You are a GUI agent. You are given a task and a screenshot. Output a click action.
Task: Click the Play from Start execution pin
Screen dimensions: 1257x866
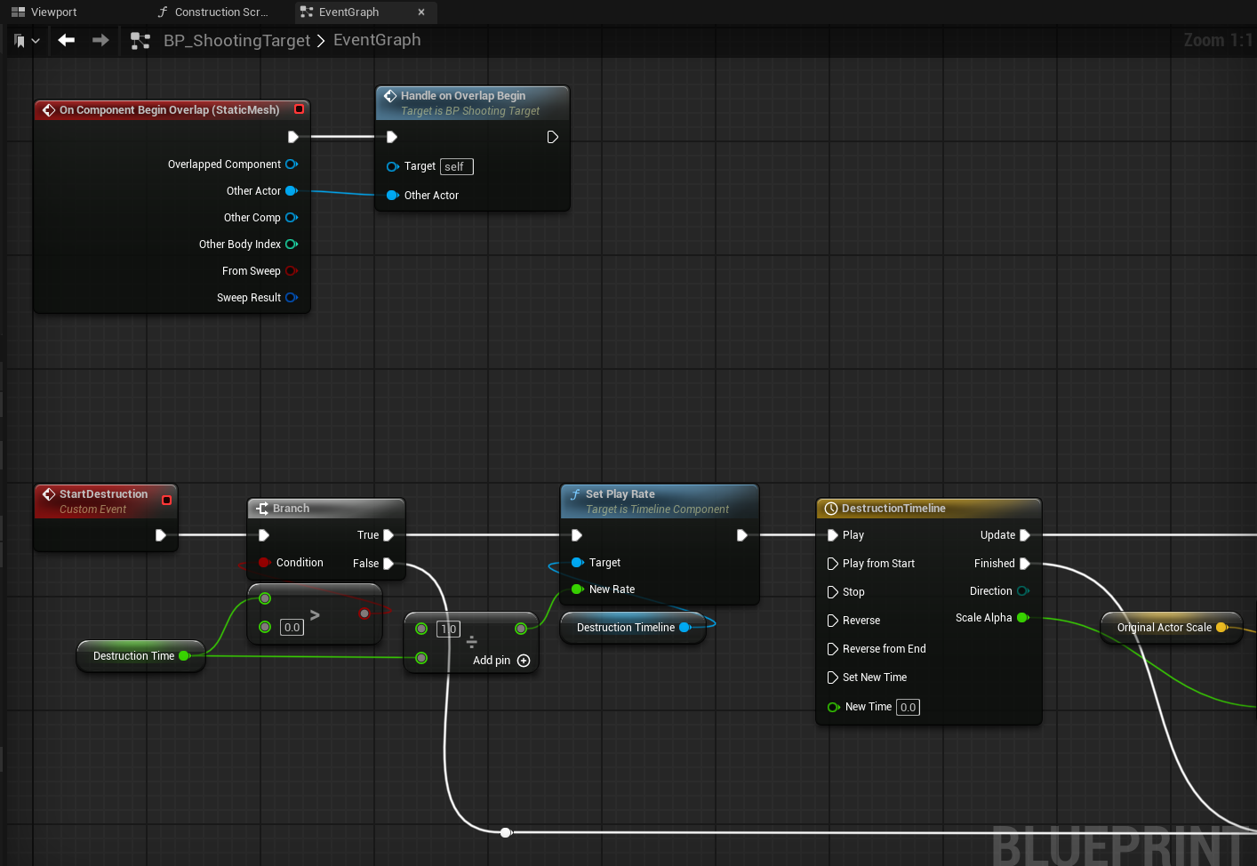(833, 564)
